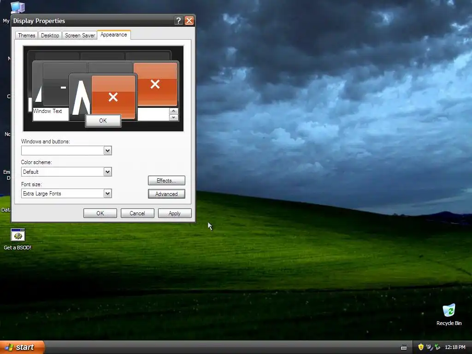Click the Advanced button
472x354 pixels.
[166, 194]
